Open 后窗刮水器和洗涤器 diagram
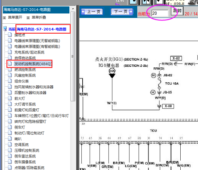The width and height of the screenshot is (198, 170). click(x=30, y=93)
